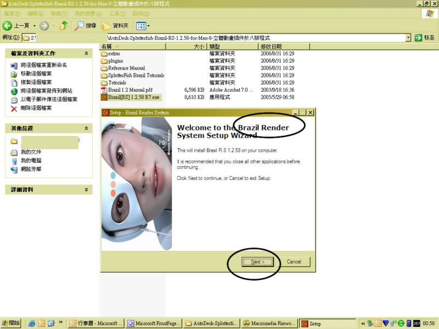Click the globe icon beside 將這個檔案發佈到網站

click(14, 91)
